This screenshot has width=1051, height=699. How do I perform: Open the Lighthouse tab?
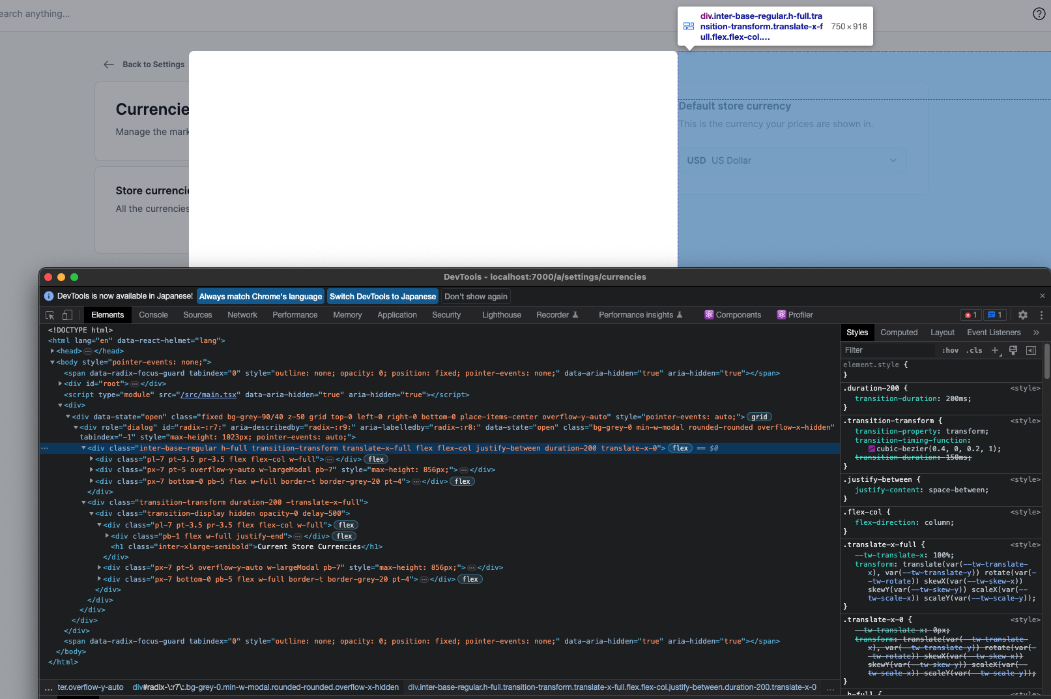pos(502,315)
